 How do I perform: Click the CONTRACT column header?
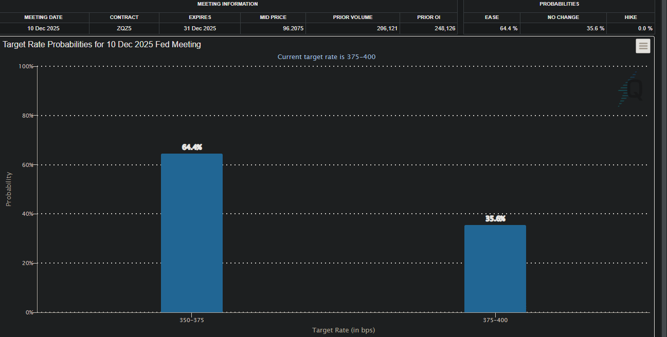coord(124,17)
